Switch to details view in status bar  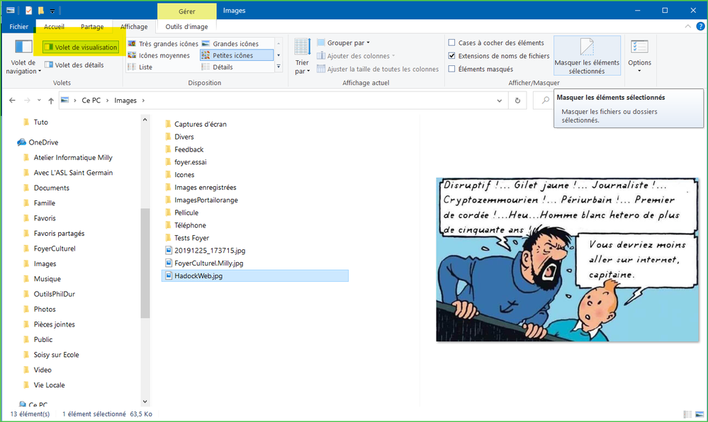[x=687, y=414]
